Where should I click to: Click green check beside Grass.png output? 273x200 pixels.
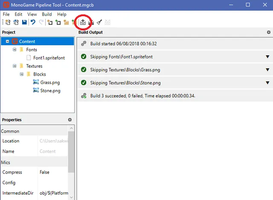pos(84,70)
